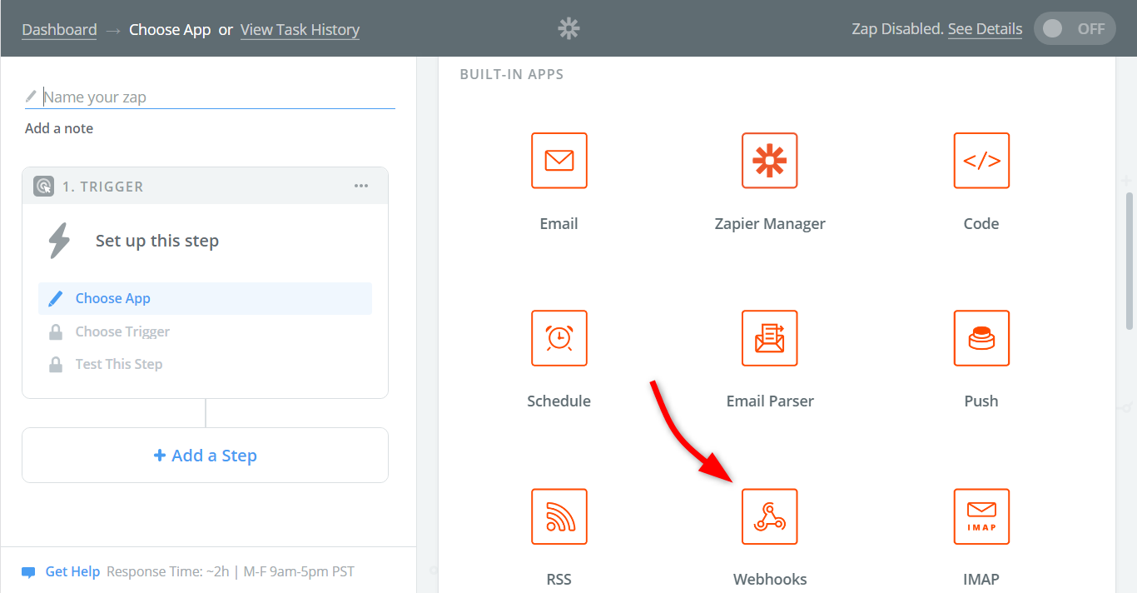Click the Webhooks app label

point(770,580)
